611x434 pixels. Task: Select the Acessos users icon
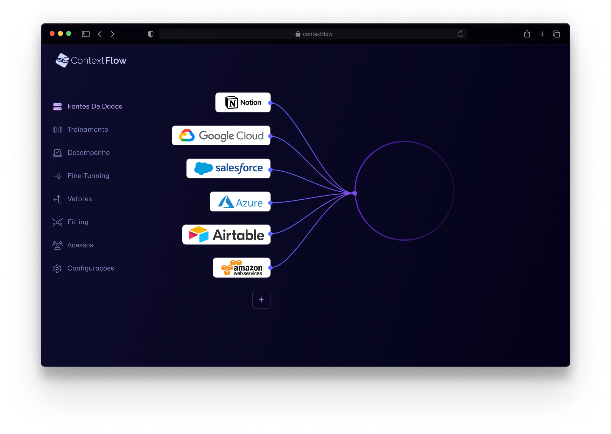point(57,245)
